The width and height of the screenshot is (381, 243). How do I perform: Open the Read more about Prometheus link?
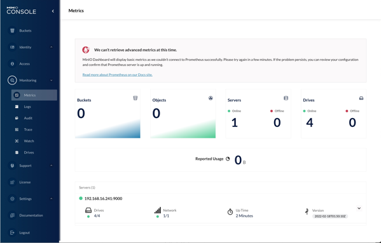(118, 75)
